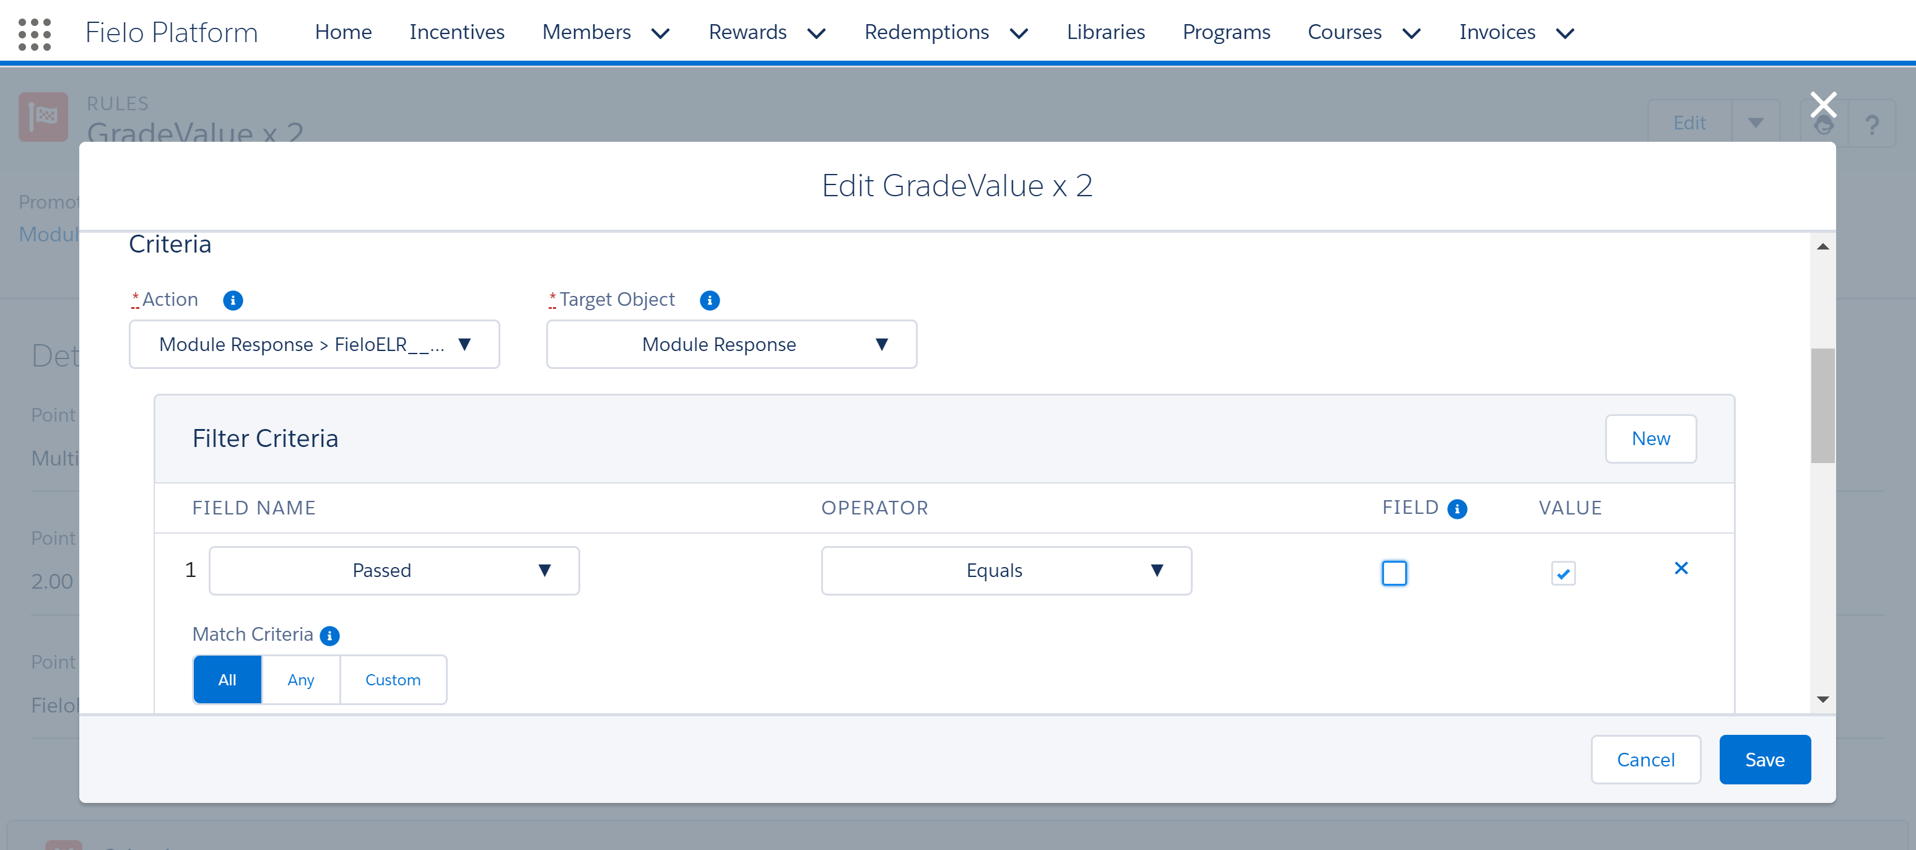This screenshot has height=850, width=1916.
Task: Cancel editing the rule
Action: [x=1646, y=760]
